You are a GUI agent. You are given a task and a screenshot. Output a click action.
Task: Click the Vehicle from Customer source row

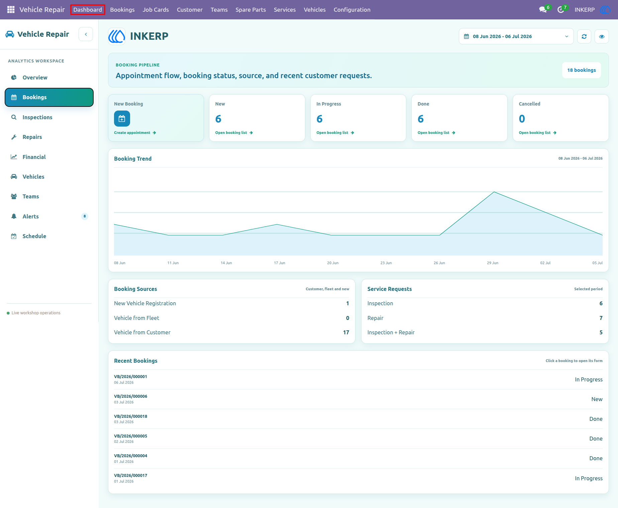[x=231, y=332]
